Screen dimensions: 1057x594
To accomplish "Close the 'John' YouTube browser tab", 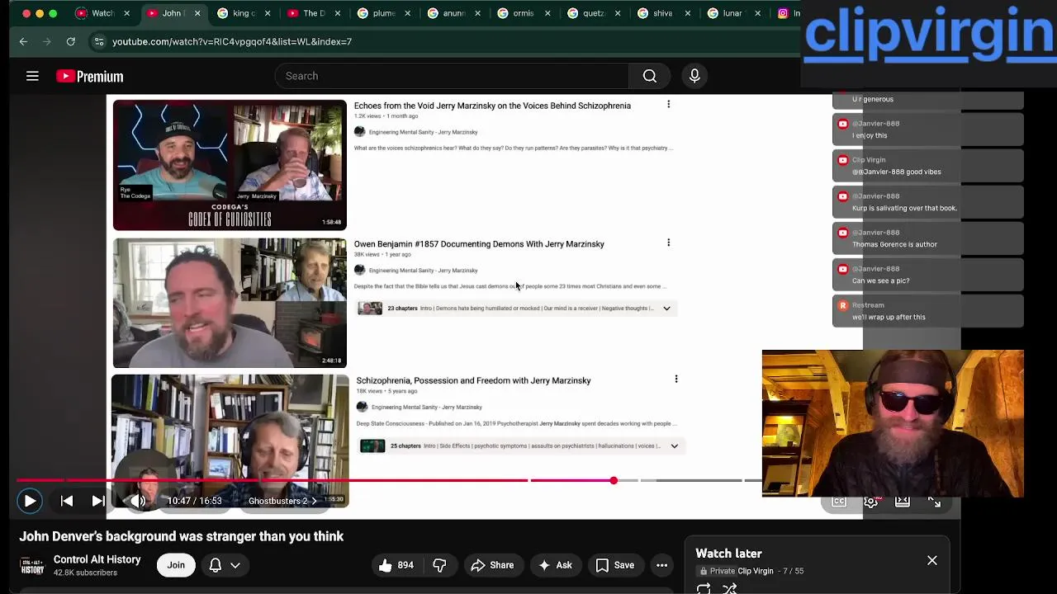I will tap(197, 13).
